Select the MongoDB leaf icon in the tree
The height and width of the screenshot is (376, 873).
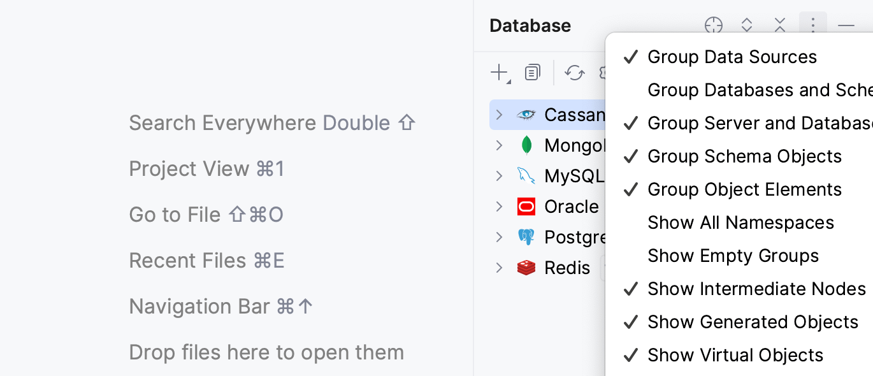tap(526, 145)
